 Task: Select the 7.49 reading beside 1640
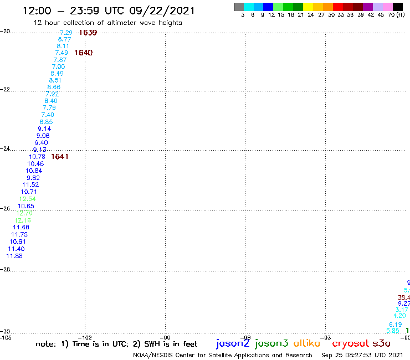coord(61,53)
